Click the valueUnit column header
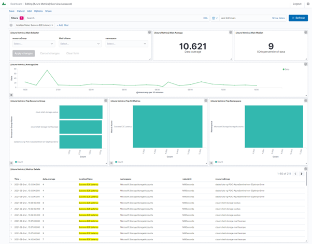This screenshot has height=244, width=312. click(187, 179)
